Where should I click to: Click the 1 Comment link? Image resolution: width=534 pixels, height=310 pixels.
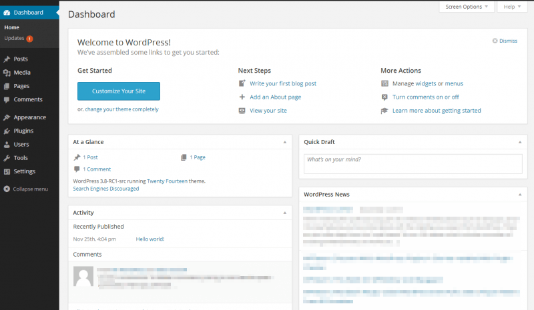[x=97, y=169]
